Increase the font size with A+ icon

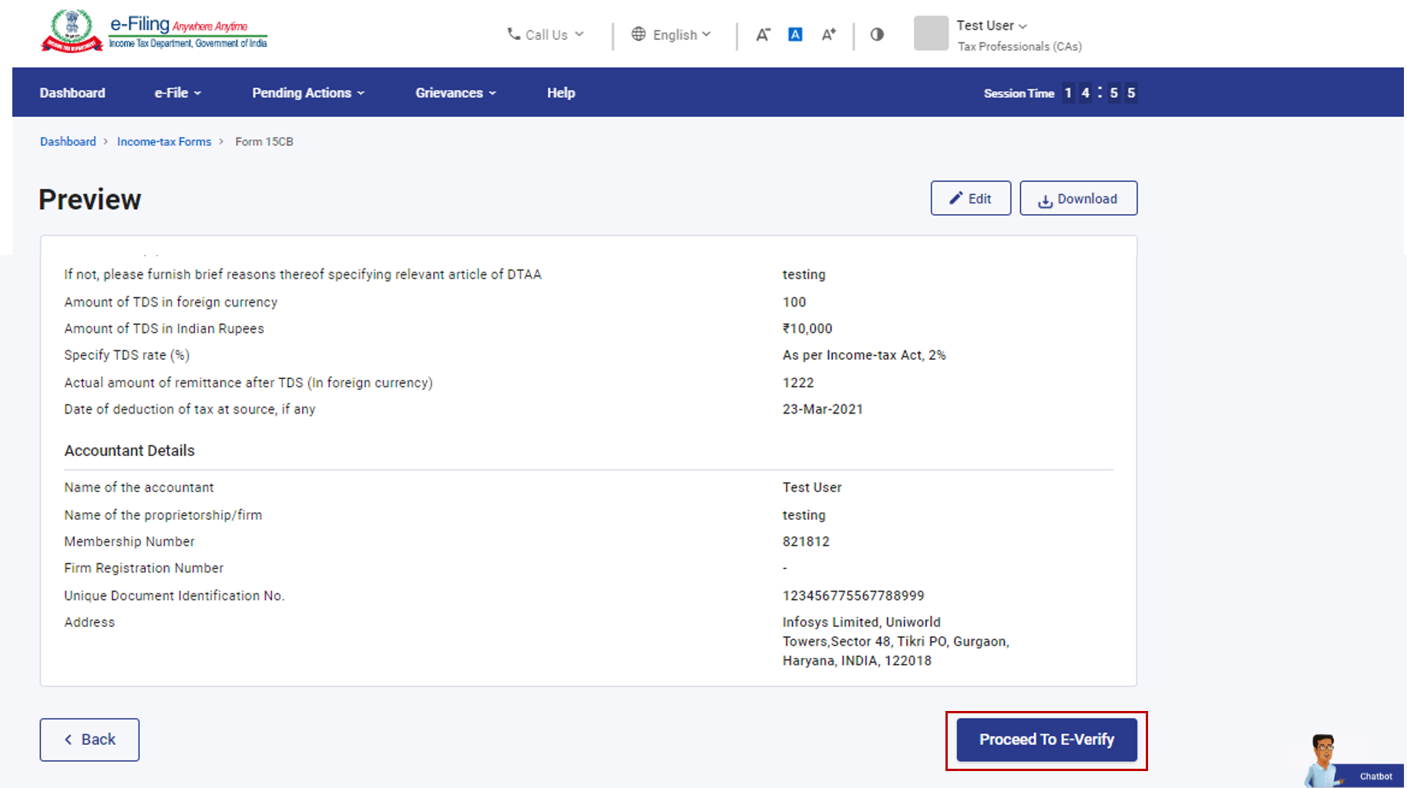828,35
